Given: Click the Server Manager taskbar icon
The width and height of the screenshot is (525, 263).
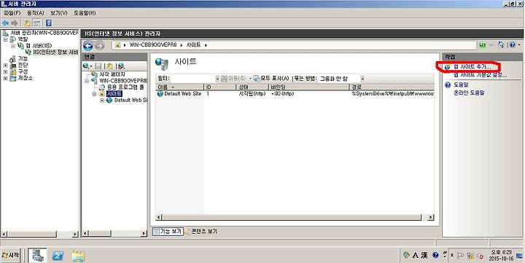Looking at the screenshot, I should [x=37, y=256].
